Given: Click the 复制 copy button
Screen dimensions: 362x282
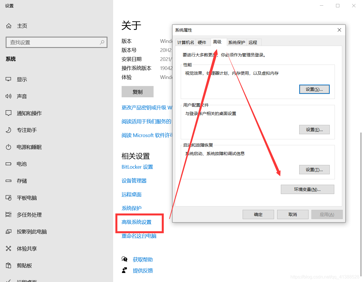Looking at the screenshot, I should click(137, 92).
